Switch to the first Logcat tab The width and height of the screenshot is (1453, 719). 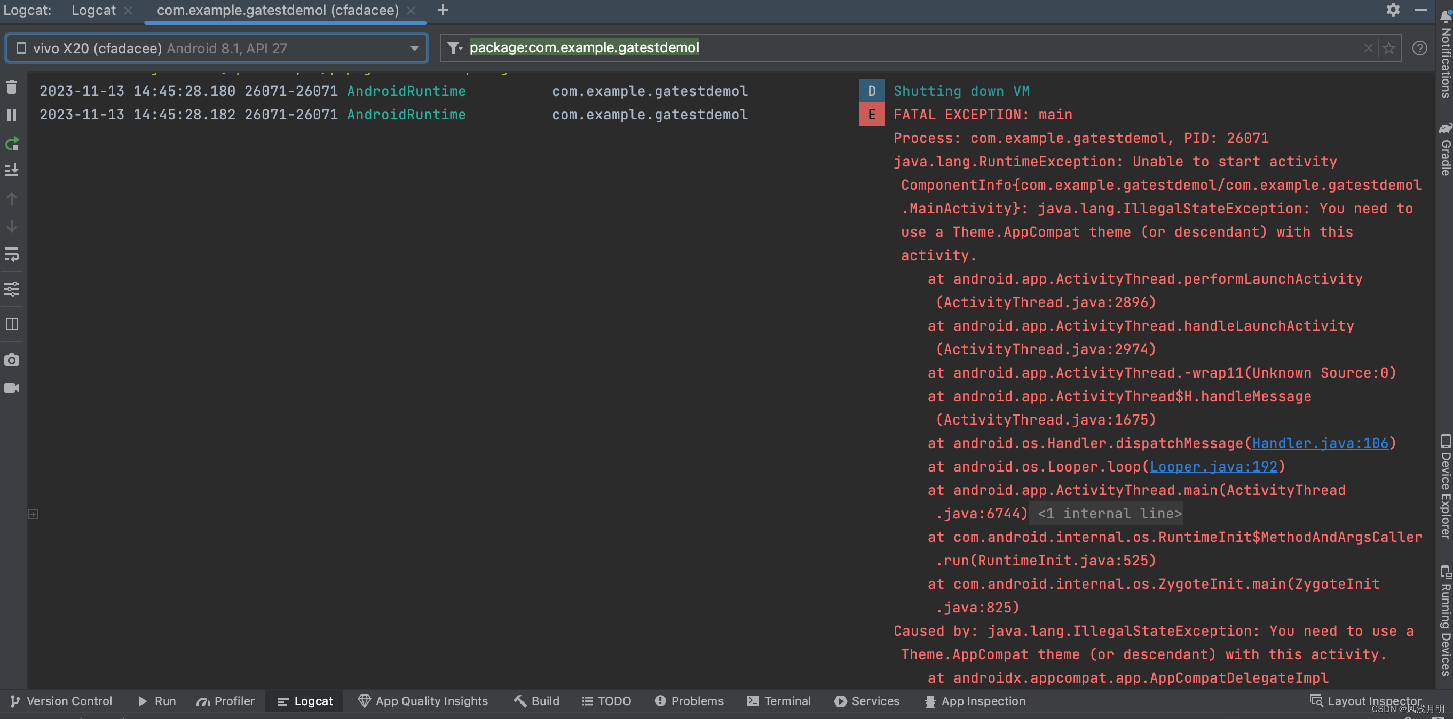tap(93, 10)
